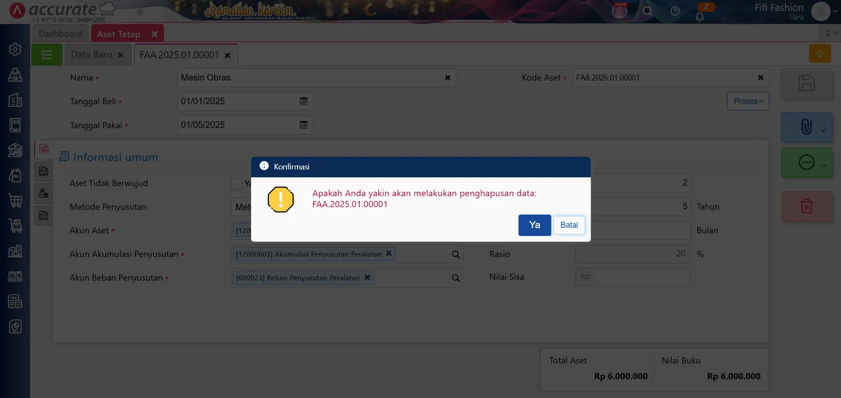The image size is (841, 398).
Task: Click the Nilai Sisa input field
Action: pyautogui.click(x=632, y=277)
